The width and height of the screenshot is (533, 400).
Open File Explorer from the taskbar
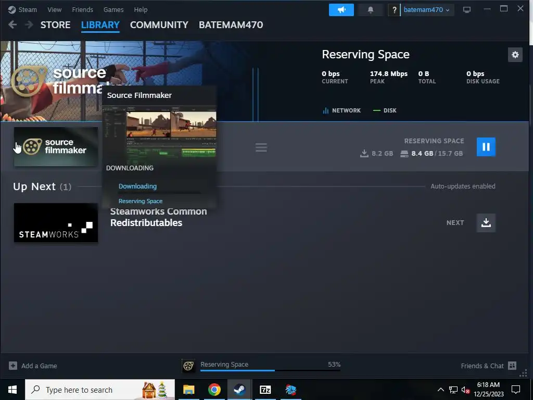pos(188,390)
